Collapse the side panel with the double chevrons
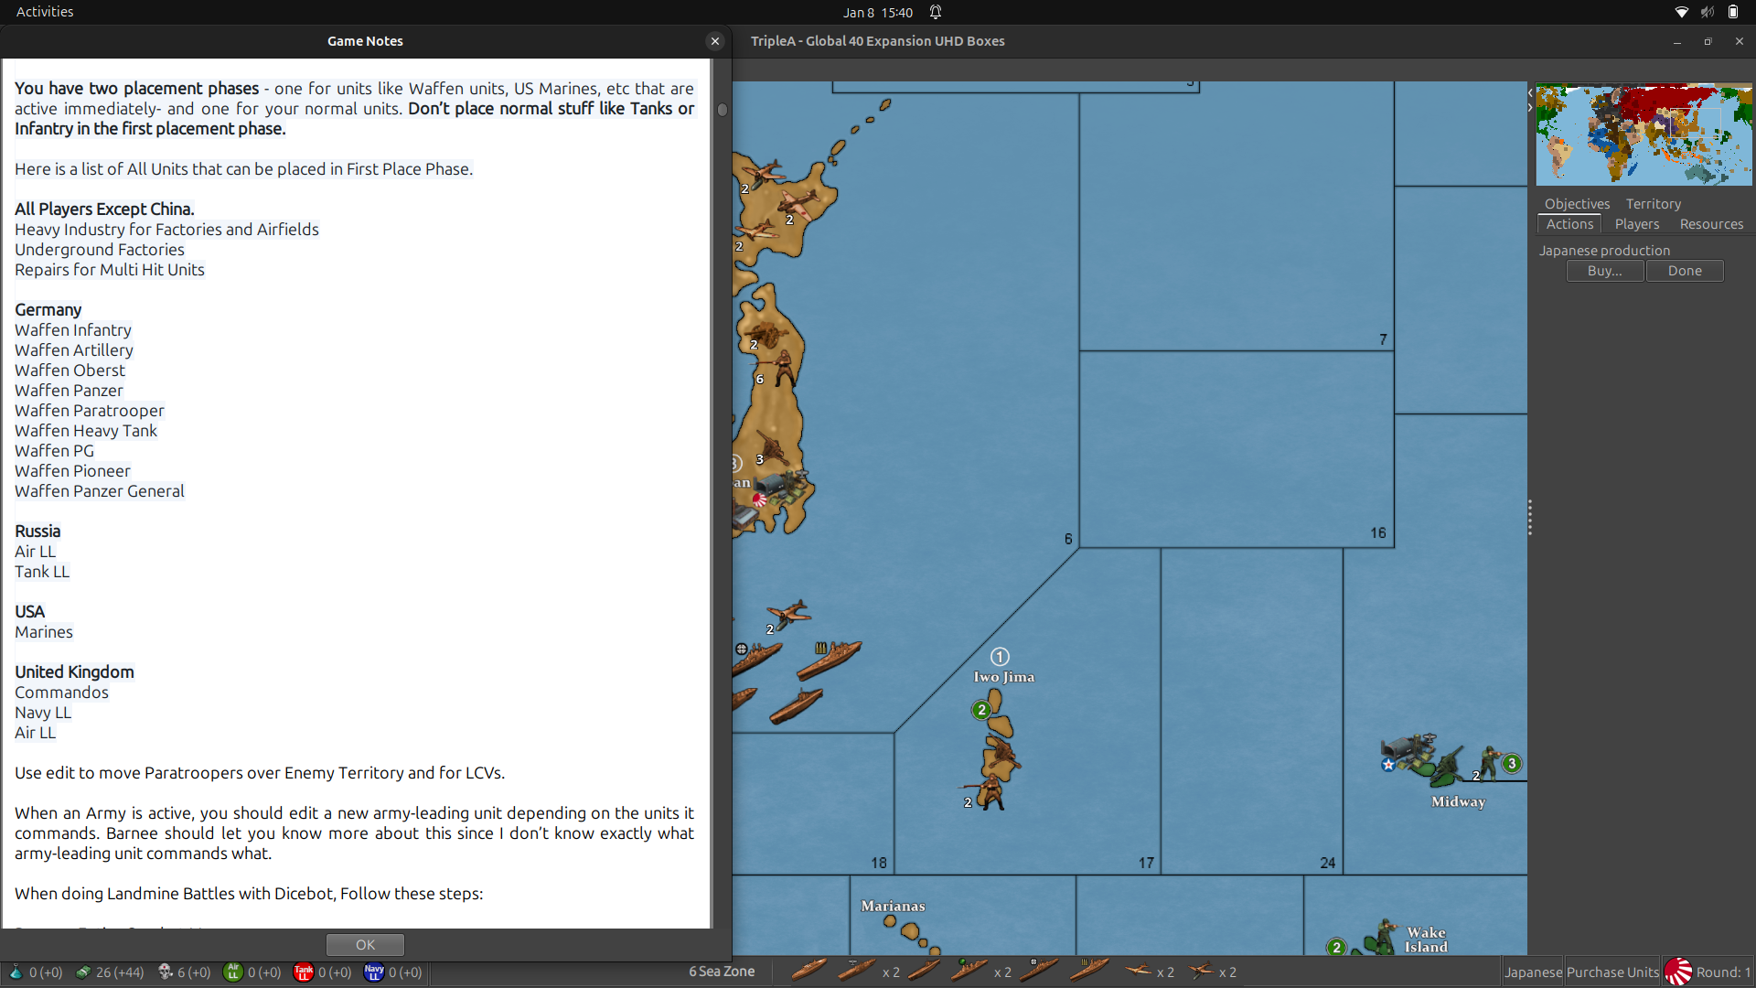 coord(1528,99)
